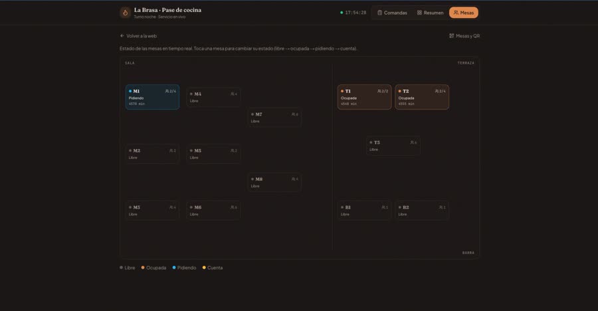598x311 pixels.
Task: Toggle table M7 status
Action: pos(274,118)
